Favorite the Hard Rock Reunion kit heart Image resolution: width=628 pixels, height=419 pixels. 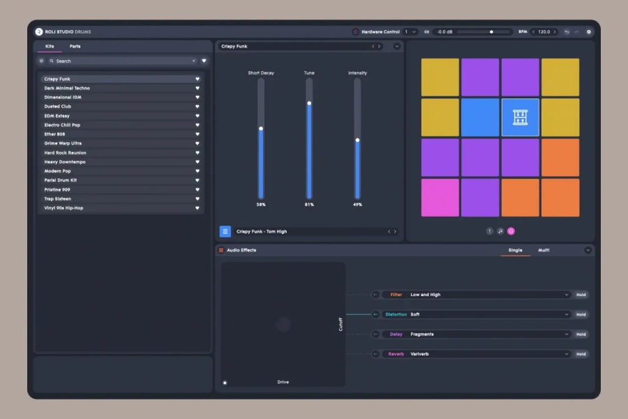197,153
